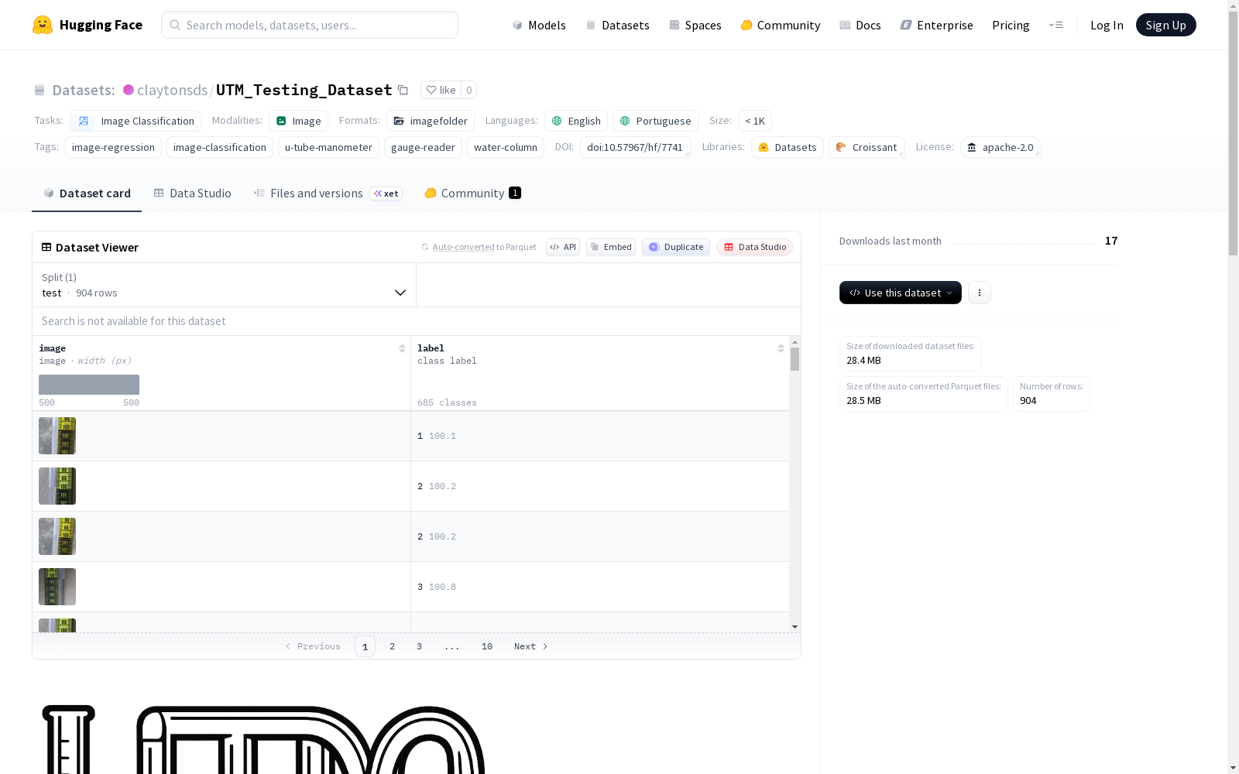Image resolution: width=1239 pixels, height=774 pixels.
Task: Open more options three-dot button
Action: 980,293
